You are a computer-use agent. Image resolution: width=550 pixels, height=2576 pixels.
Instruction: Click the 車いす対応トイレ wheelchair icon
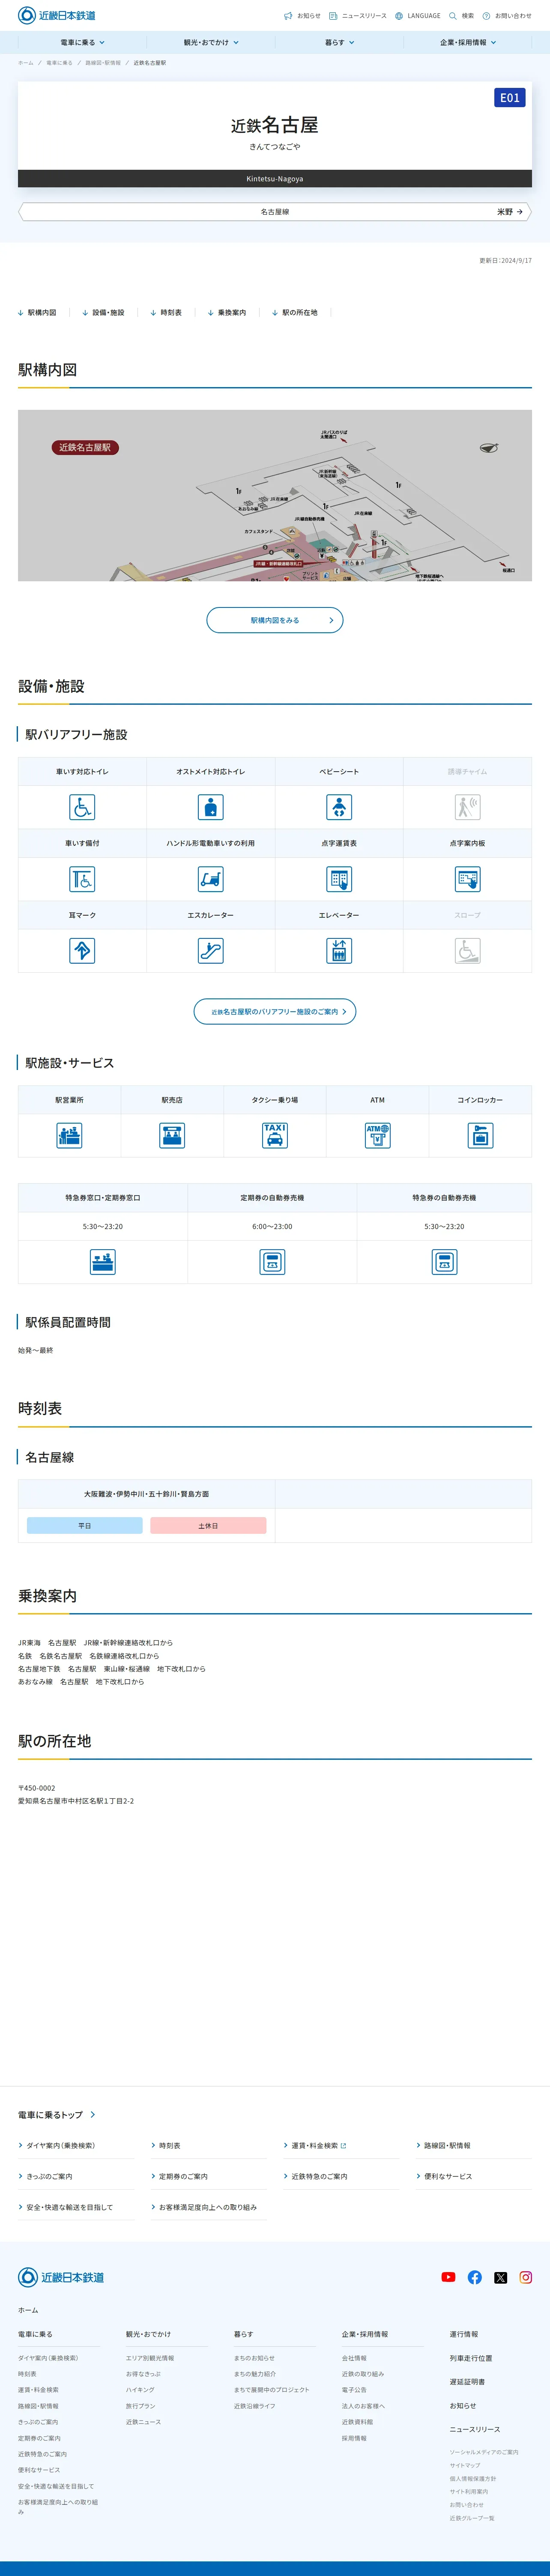point(82,807)
